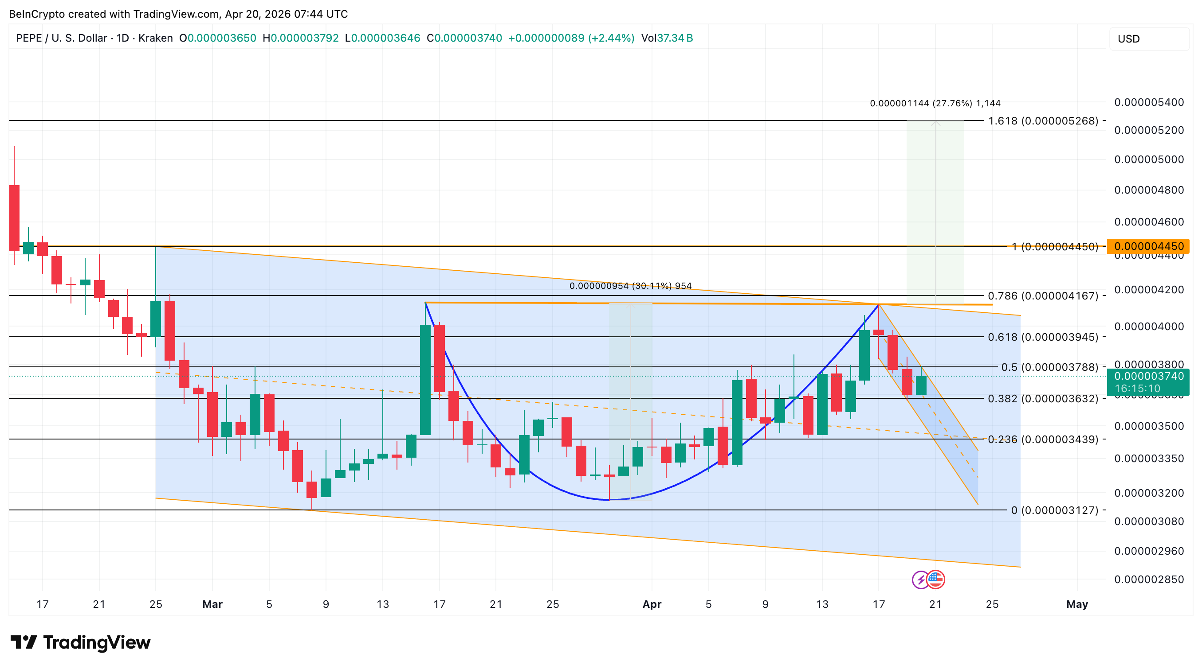The image size is (1202, 669).
Task: Select the PEPE ticker symbol
Action: pyautogui.click(x=29, y=38)
